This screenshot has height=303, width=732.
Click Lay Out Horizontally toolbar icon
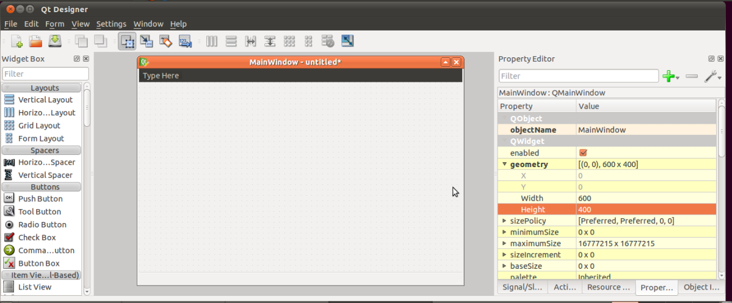pyautogui.click(x=211, y=41)
